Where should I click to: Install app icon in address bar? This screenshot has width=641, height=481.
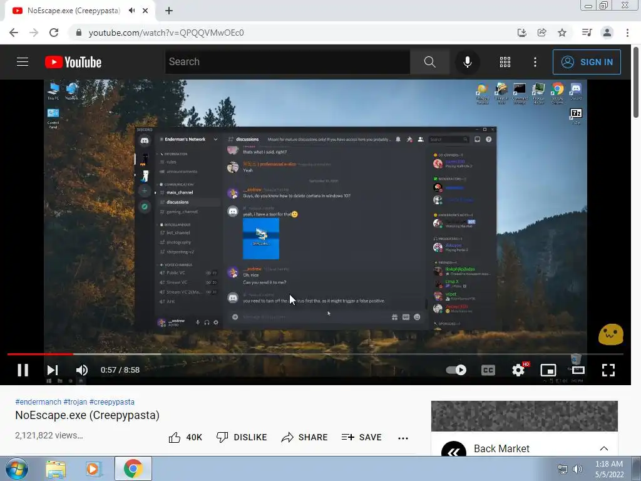pos(522,33)
